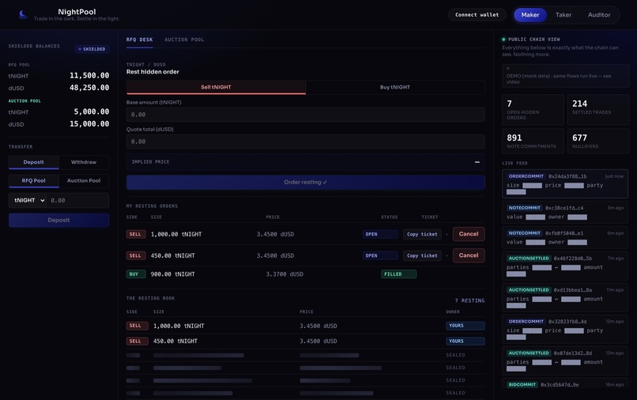Focus the transfer amount input field
Screen dimensions: 637x400
point(77,201)
